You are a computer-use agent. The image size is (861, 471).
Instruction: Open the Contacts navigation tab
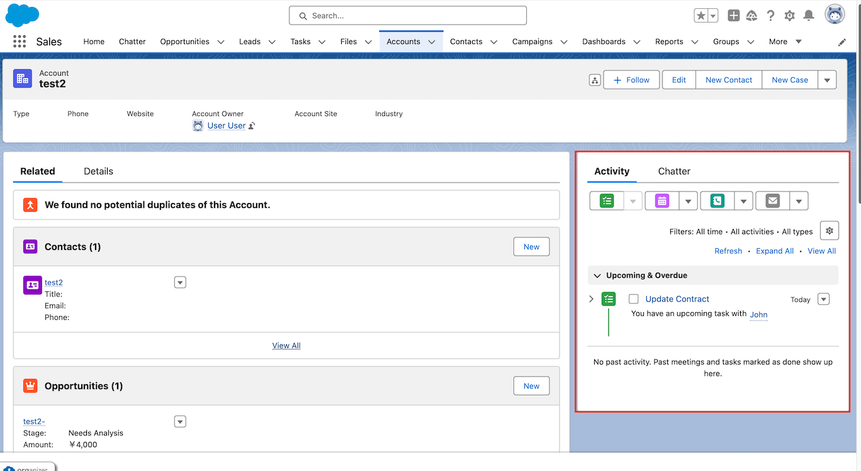pyautogui.click(x=466, y=42)
